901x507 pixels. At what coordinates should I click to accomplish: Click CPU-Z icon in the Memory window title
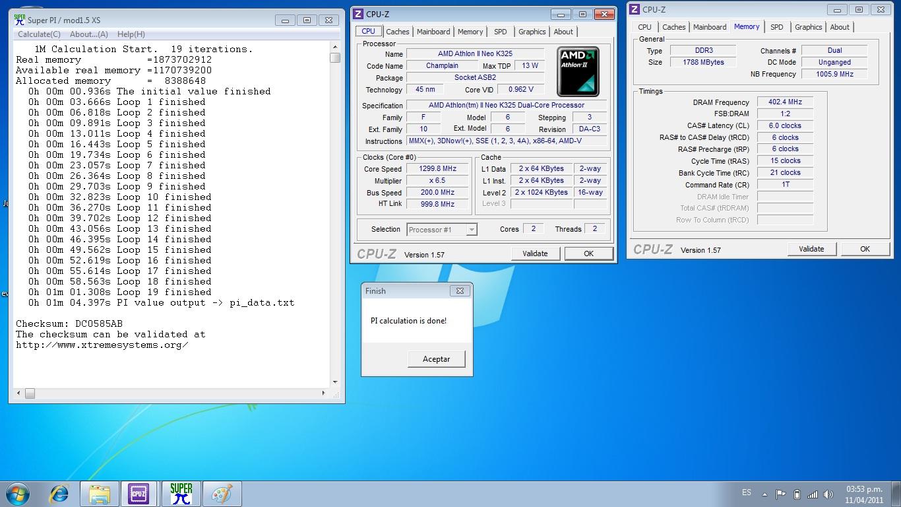[635, 9]
